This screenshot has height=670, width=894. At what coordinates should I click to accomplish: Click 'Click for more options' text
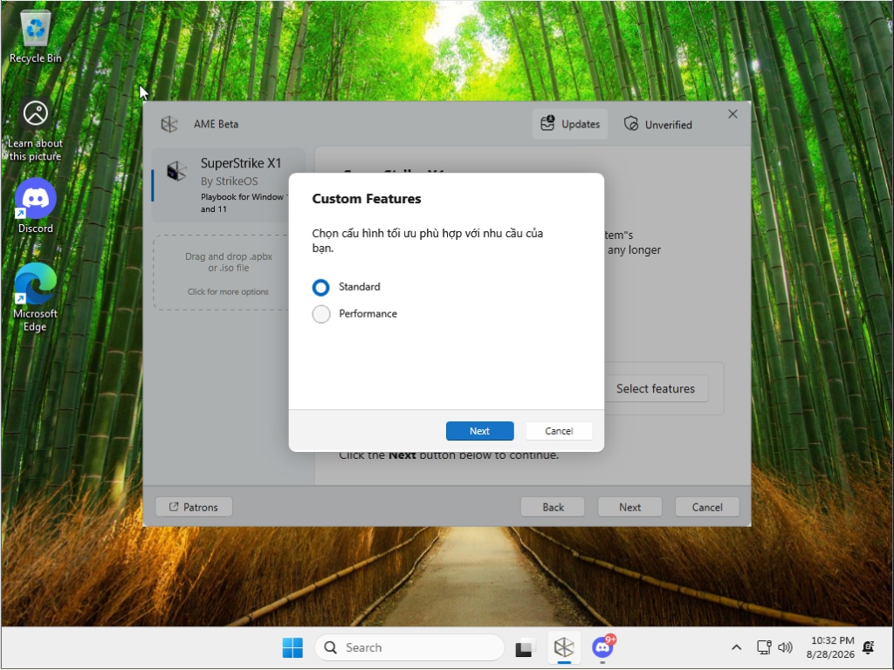[228, 291]
